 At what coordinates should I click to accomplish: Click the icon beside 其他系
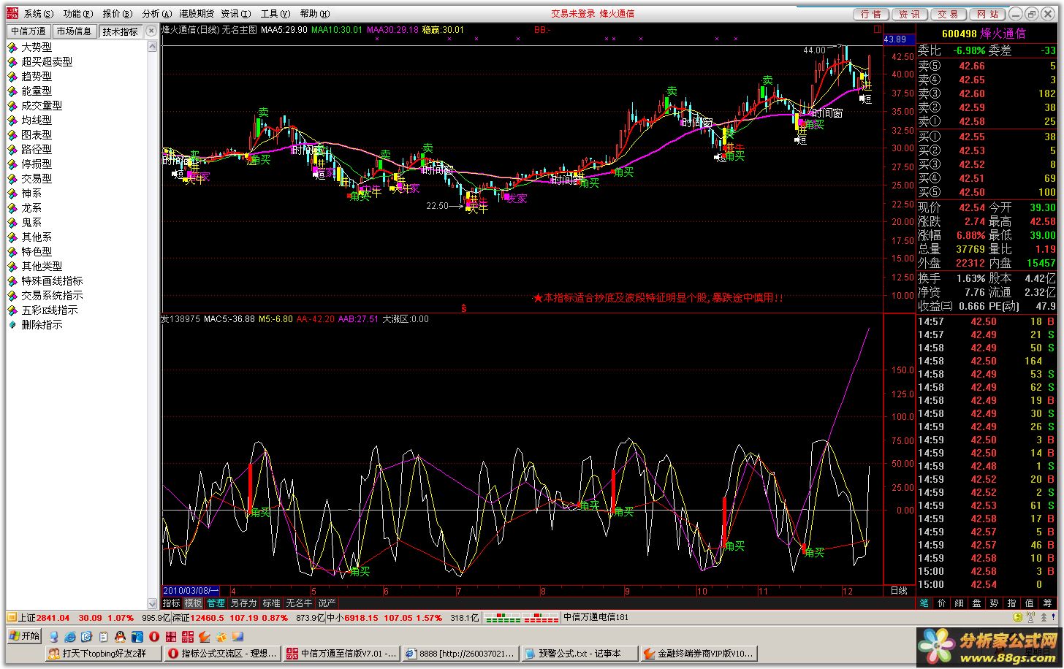tap(12, 237)
